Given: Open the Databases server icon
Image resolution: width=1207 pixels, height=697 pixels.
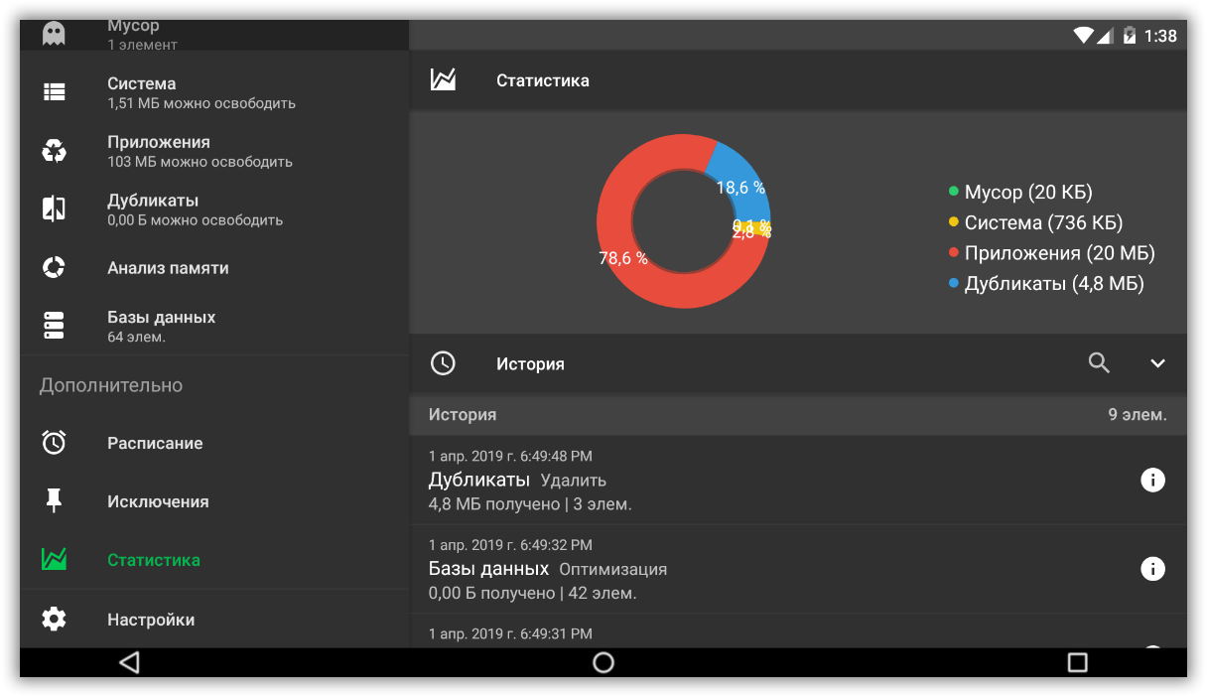Looking at the screenshot, I should coord(54,326).
